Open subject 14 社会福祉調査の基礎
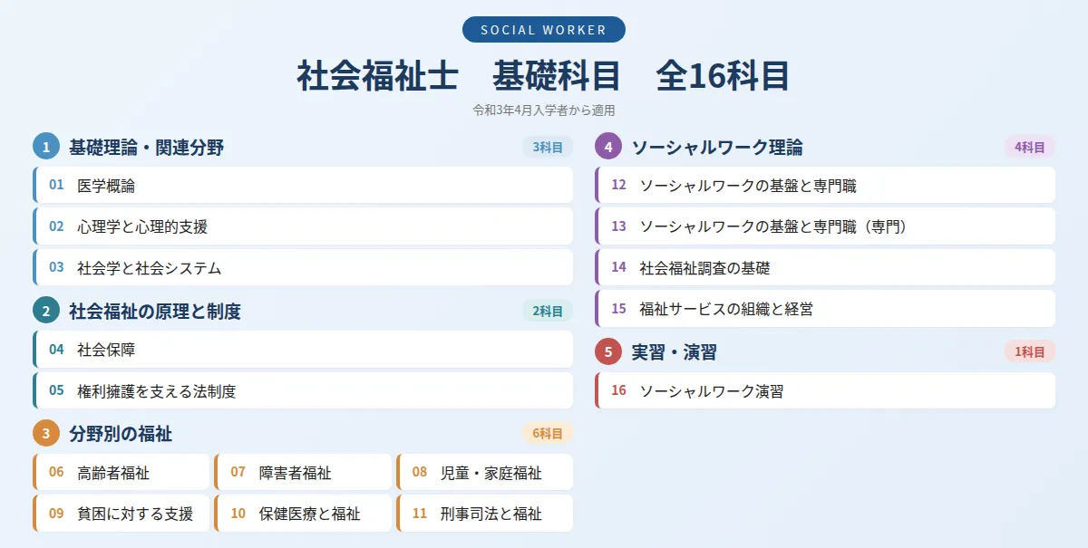The height and width of the screenshot is (548, 1088). point(825,267)
